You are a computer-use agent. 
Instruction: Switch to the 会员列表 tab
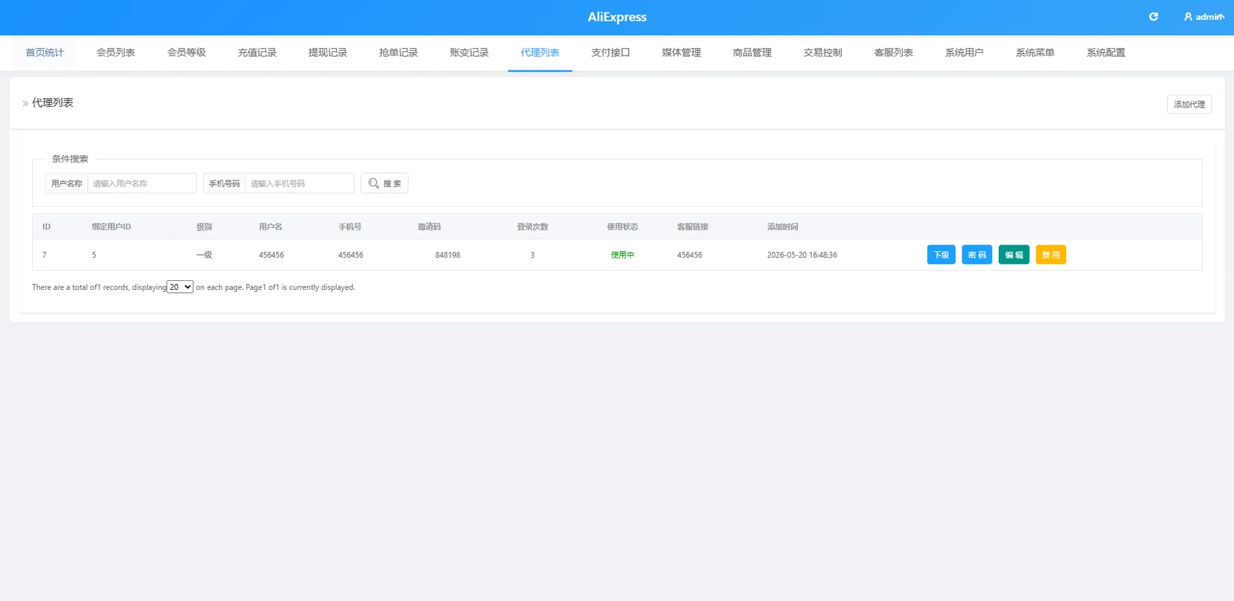116,53
